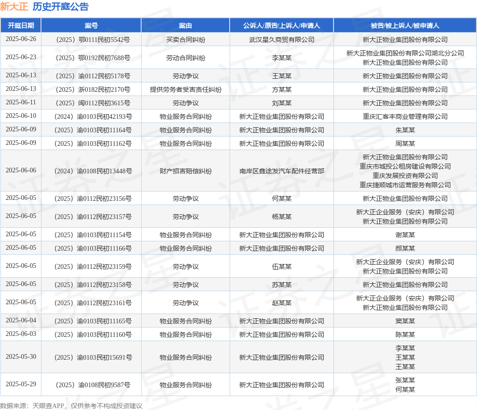This screenshot has height=410, width=477.
Task: Select date 2025-06-11
Action: [x=21, y=102]
